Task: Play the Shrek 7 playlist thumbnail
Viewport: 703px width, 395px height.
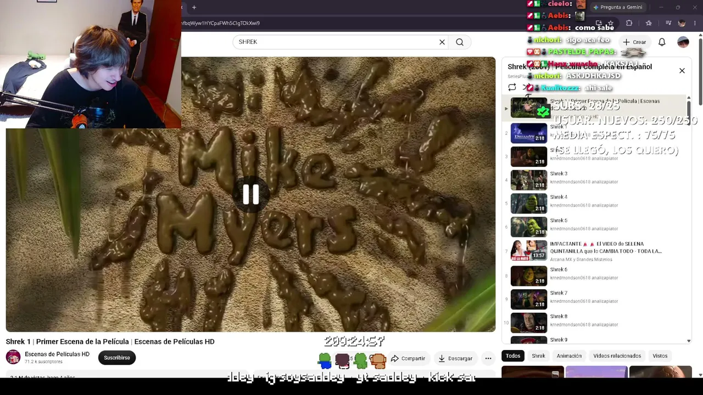Action: (529, 300)
